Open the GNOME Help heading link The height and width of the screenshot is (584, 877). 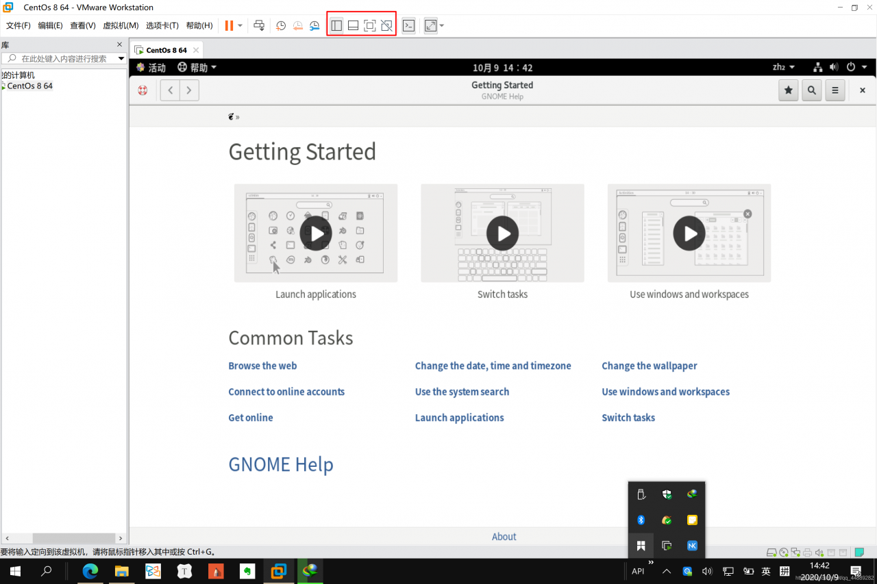click(281, 464)
